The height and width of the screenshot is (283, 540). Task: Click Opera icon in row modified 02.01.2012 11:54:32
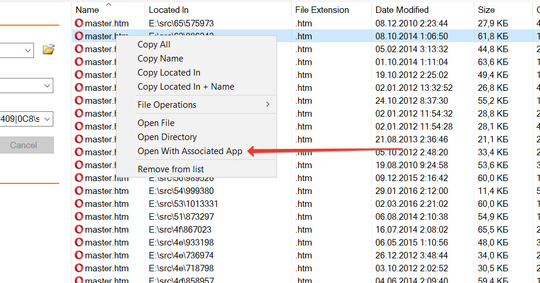pos(79,114)
